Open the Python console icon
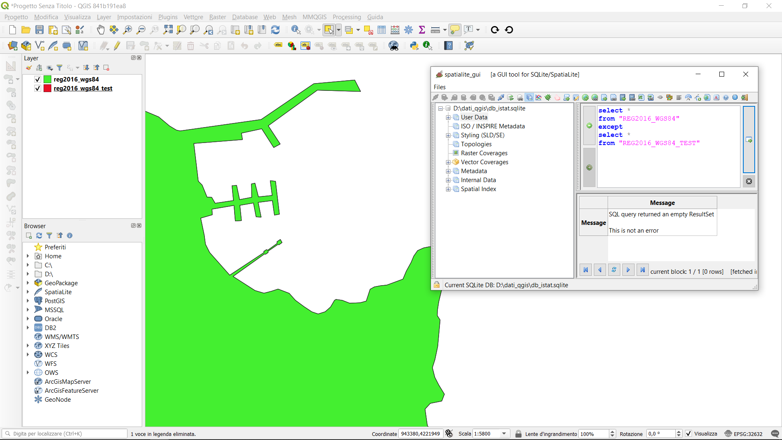The image size is (782, 440). [x=414, y=46]
